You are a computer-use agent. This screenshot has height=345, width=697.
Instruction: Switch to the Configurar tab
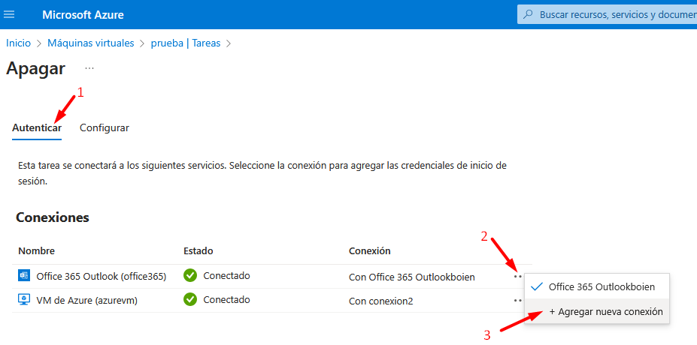105,127
